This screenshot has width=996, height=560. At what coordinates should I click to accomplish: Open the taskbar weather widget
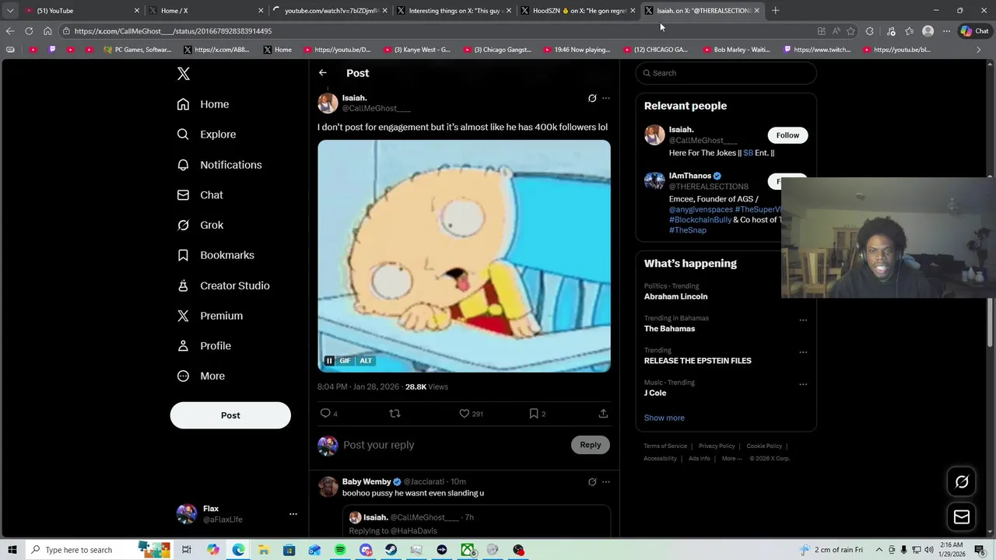(x=832, y=550)
